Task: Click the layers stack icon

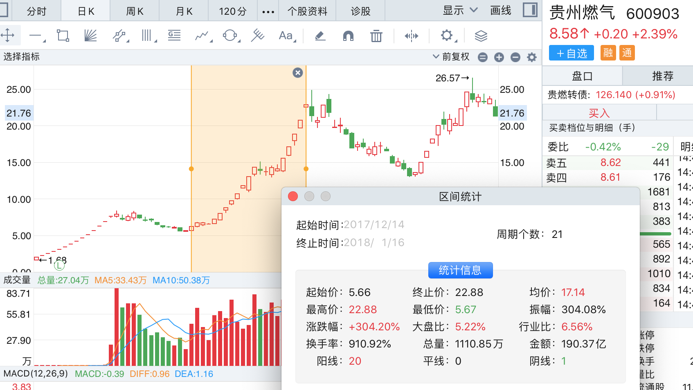Action: (481, 36)
